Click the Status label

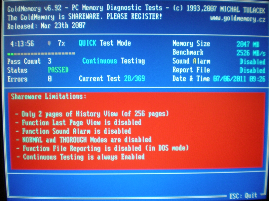[17, 70]
